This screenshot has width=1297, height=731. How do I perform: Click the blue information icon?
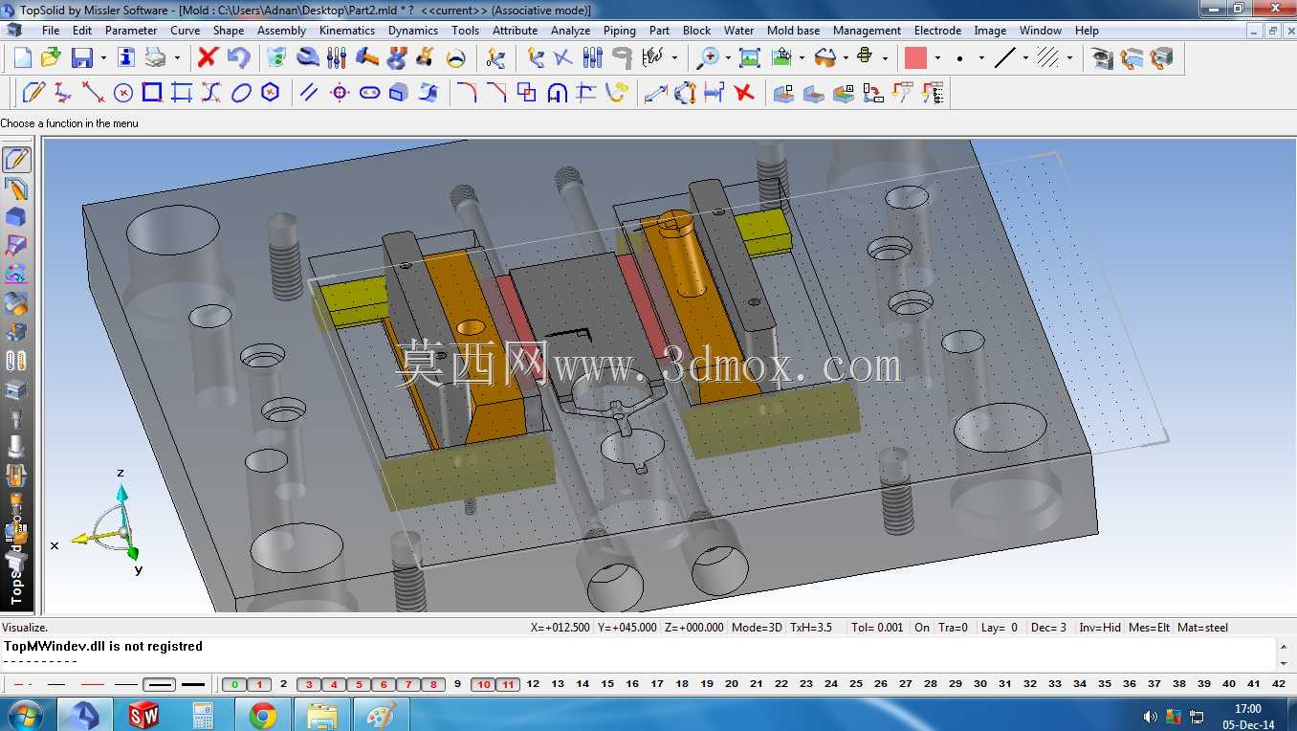coord(126,57)
